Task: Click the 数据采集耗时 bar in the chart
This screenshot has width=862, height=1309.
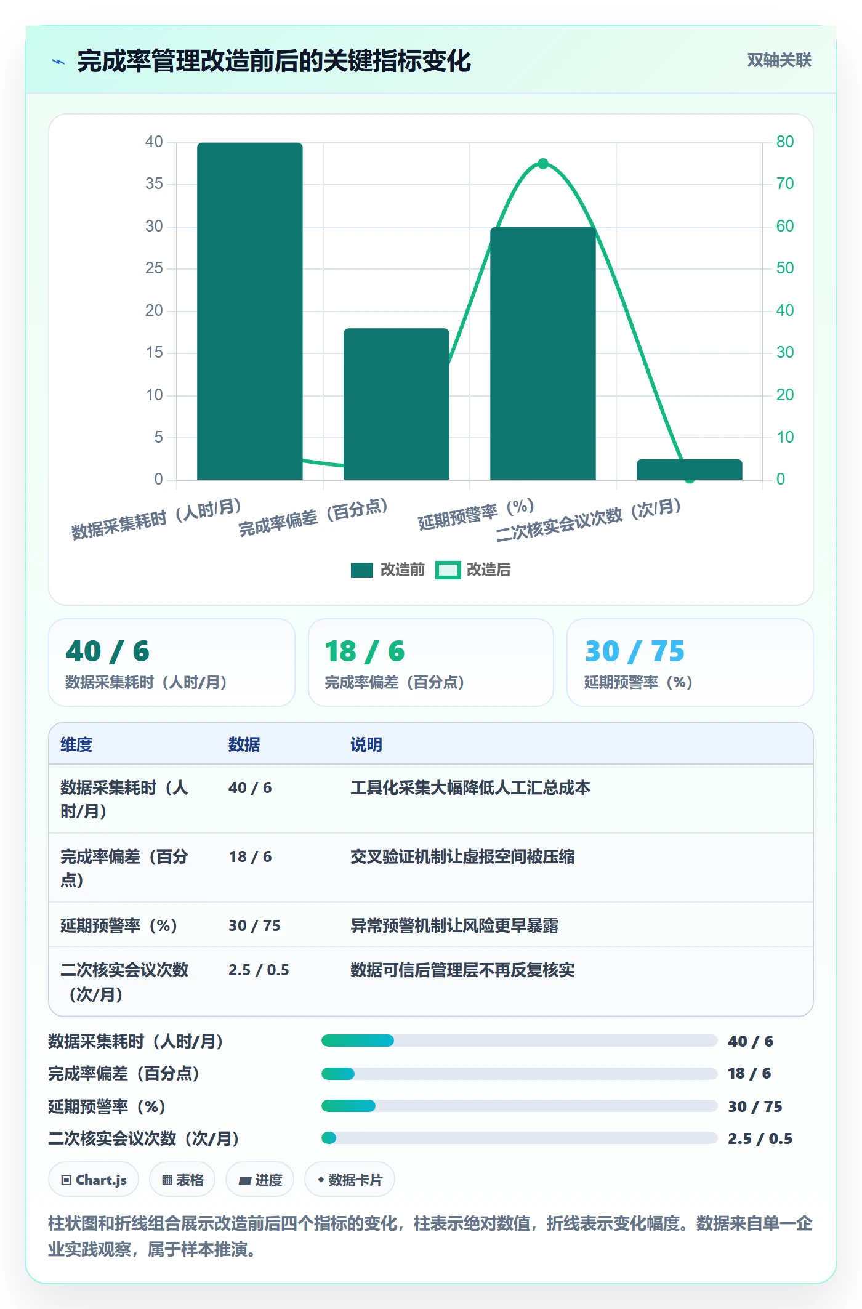Action: pyautogui.click(x=249, y=311)
